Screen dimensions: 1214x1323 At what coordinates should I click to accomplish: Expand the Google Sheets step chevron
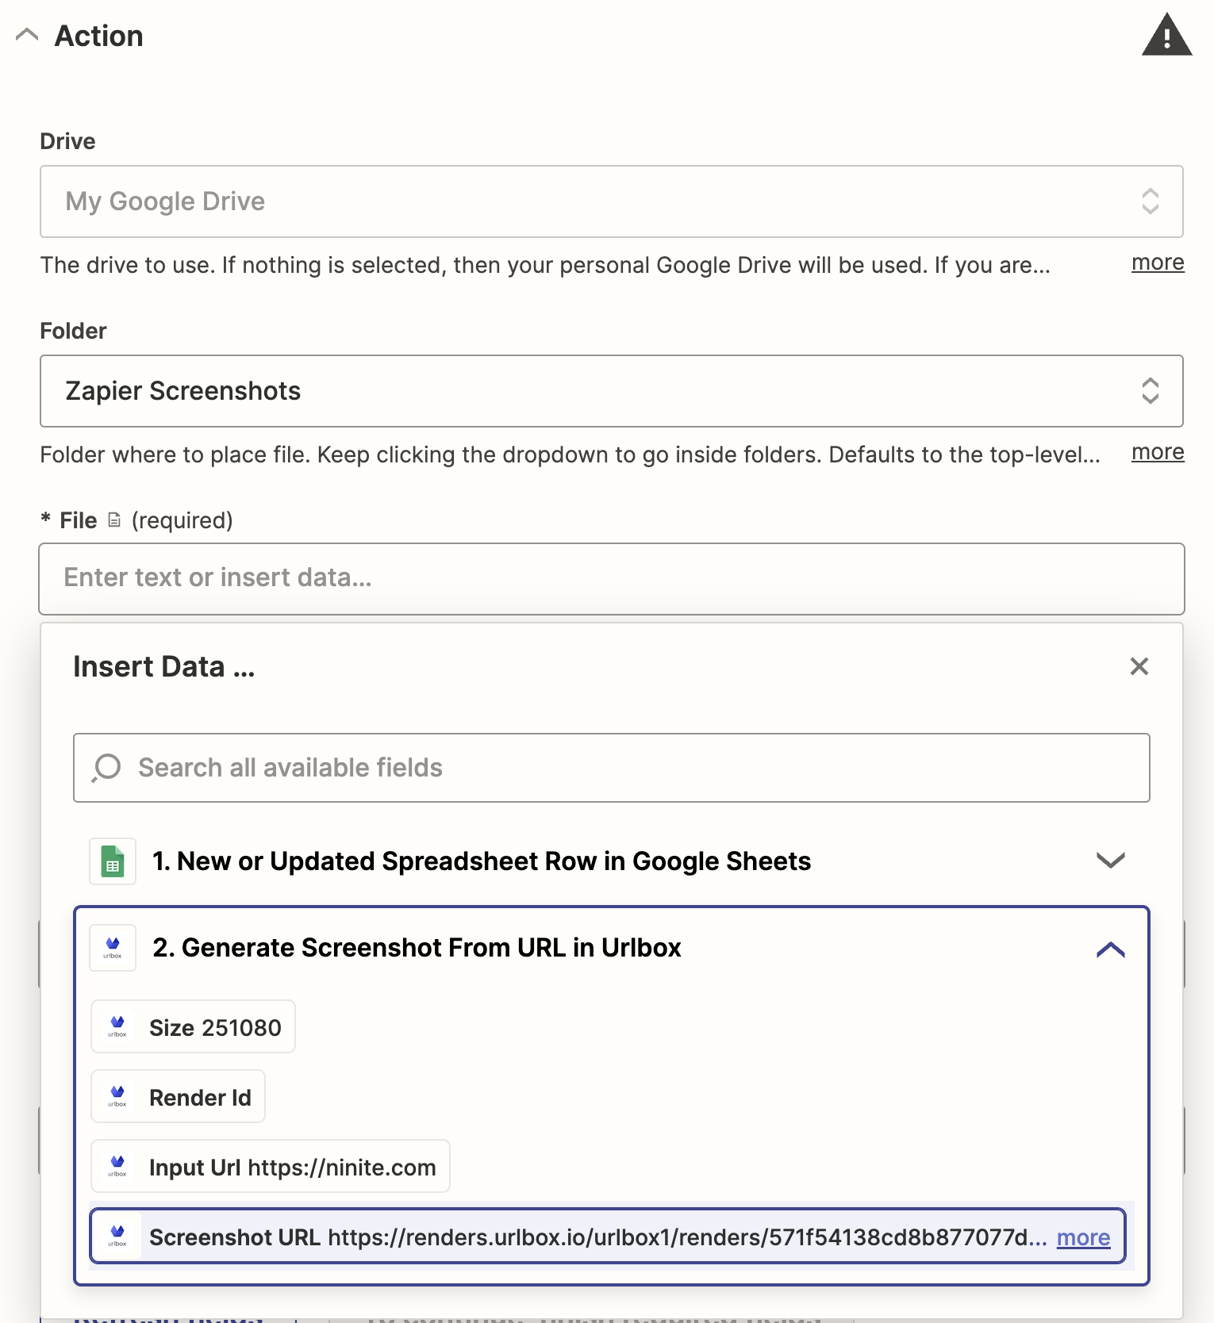[x=1110, y=861]
